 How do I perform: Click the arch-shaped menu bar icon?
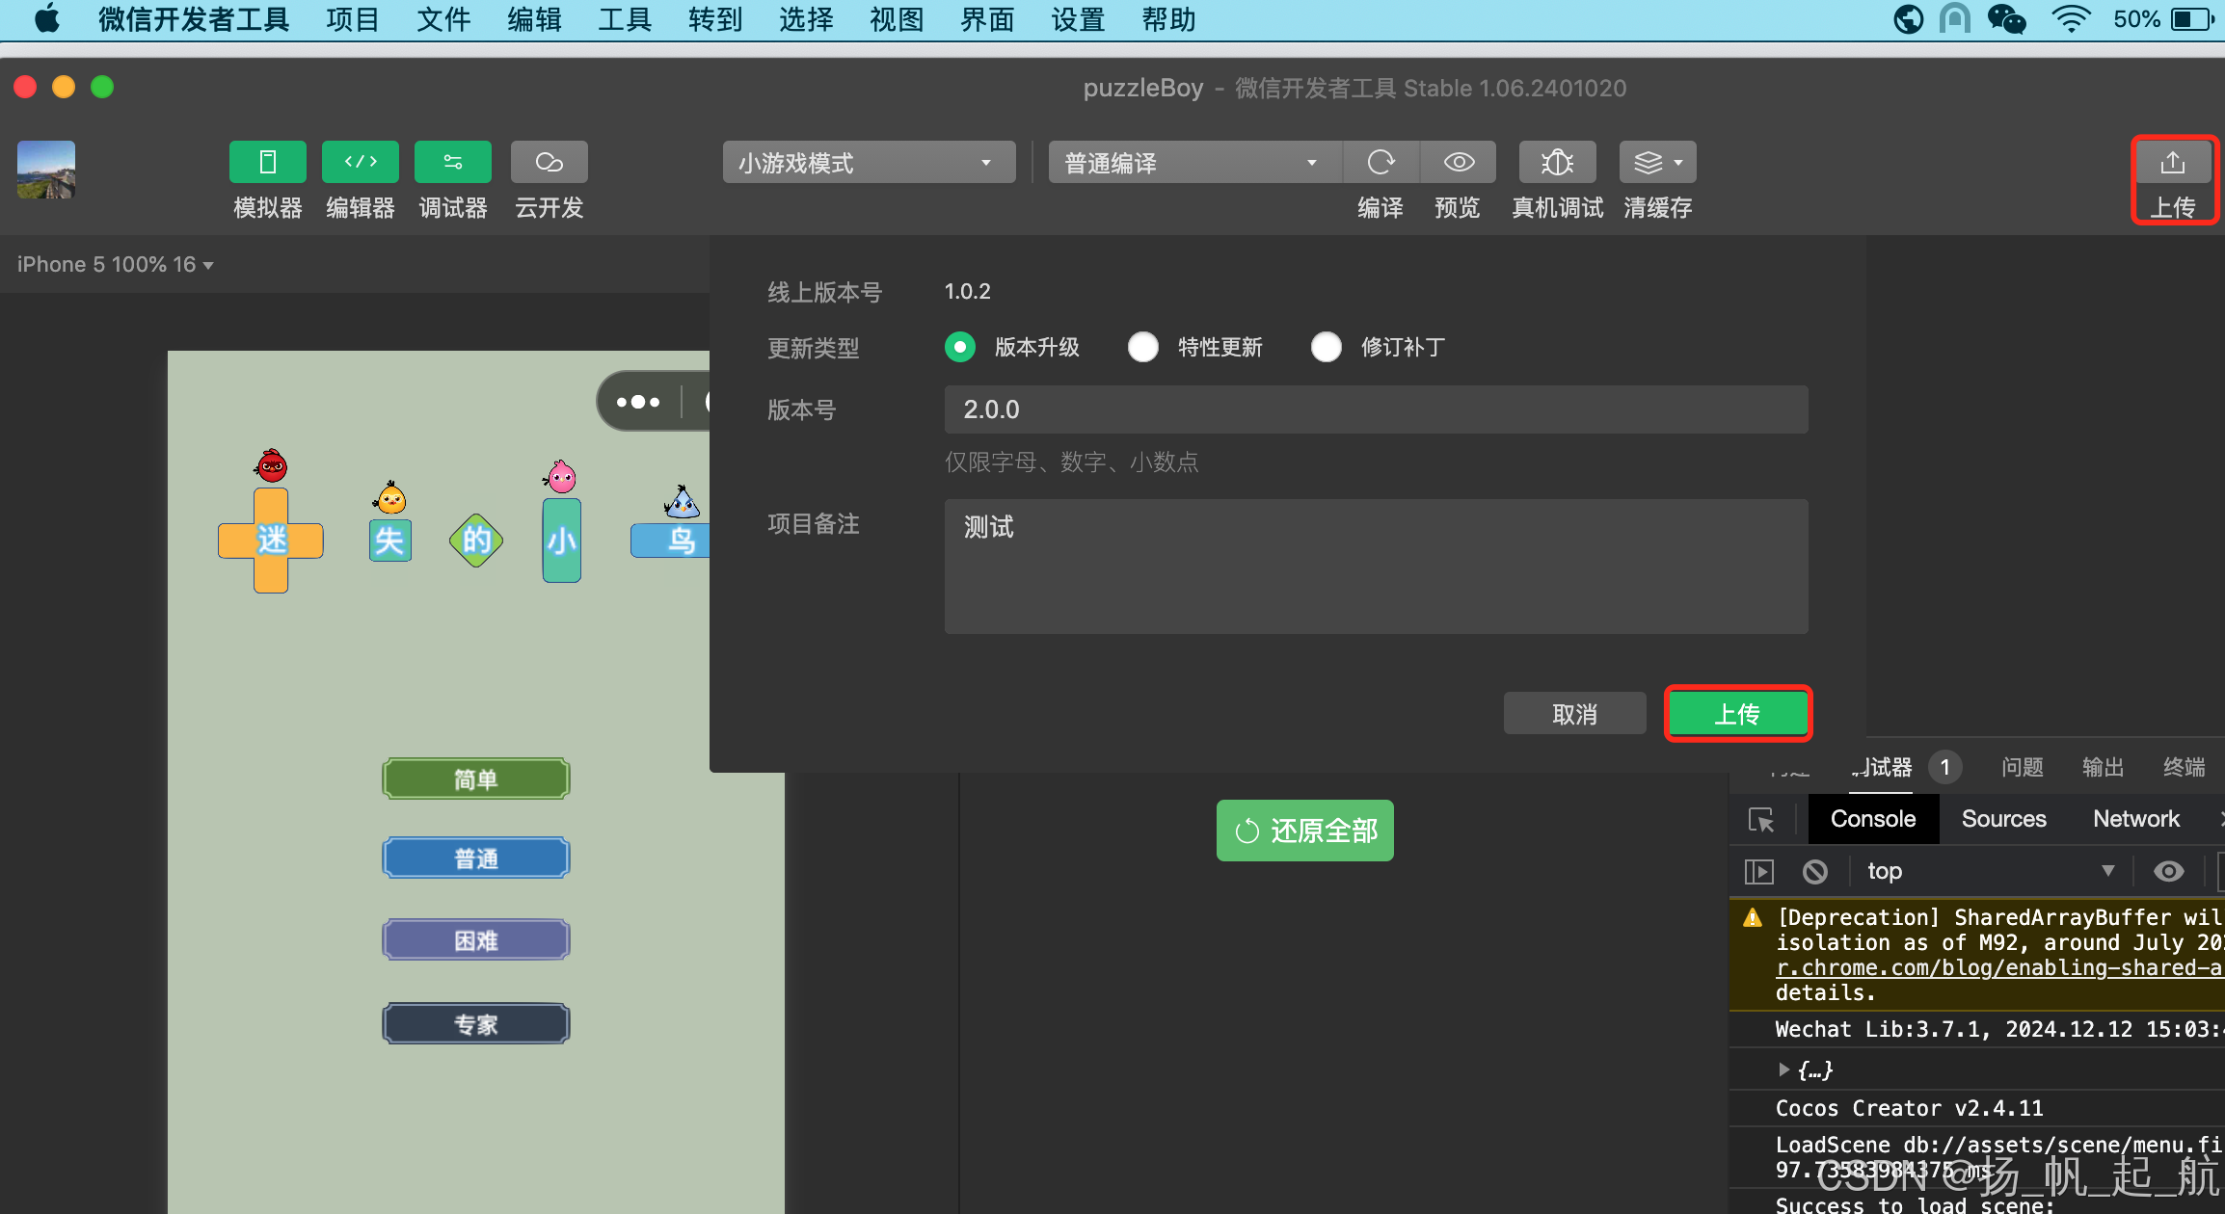tap(1955, 19)
